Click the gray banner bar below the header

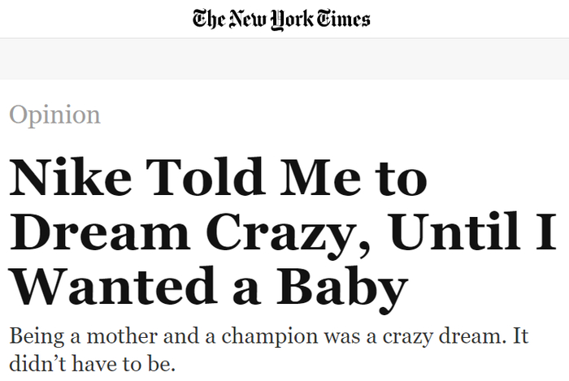(284, 58)
